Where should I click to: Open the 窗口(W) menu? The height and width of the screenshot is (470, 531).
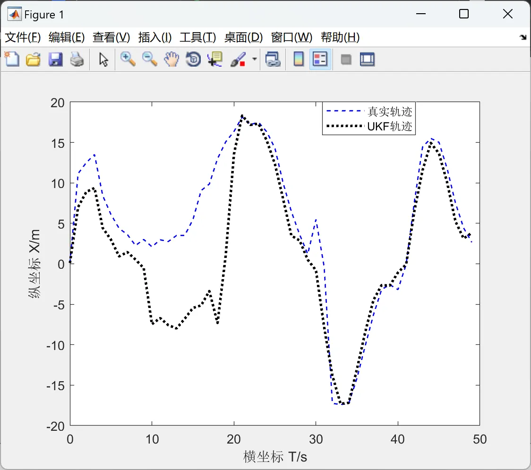pyautogui.click(x=291, y=37)
